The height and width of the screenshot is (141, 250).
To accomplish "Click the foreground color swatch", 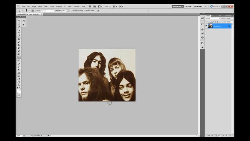I will (x=18, y=90).
